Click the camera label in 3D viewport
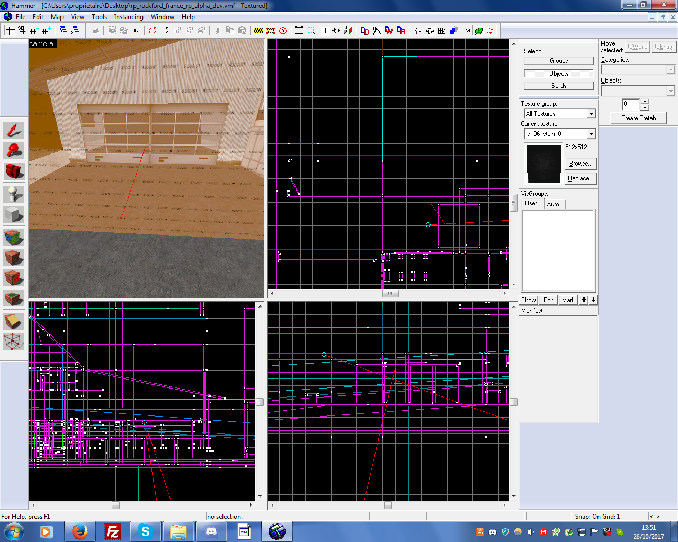Viewport: 678px width, 542px height. [x=41, y=43]
